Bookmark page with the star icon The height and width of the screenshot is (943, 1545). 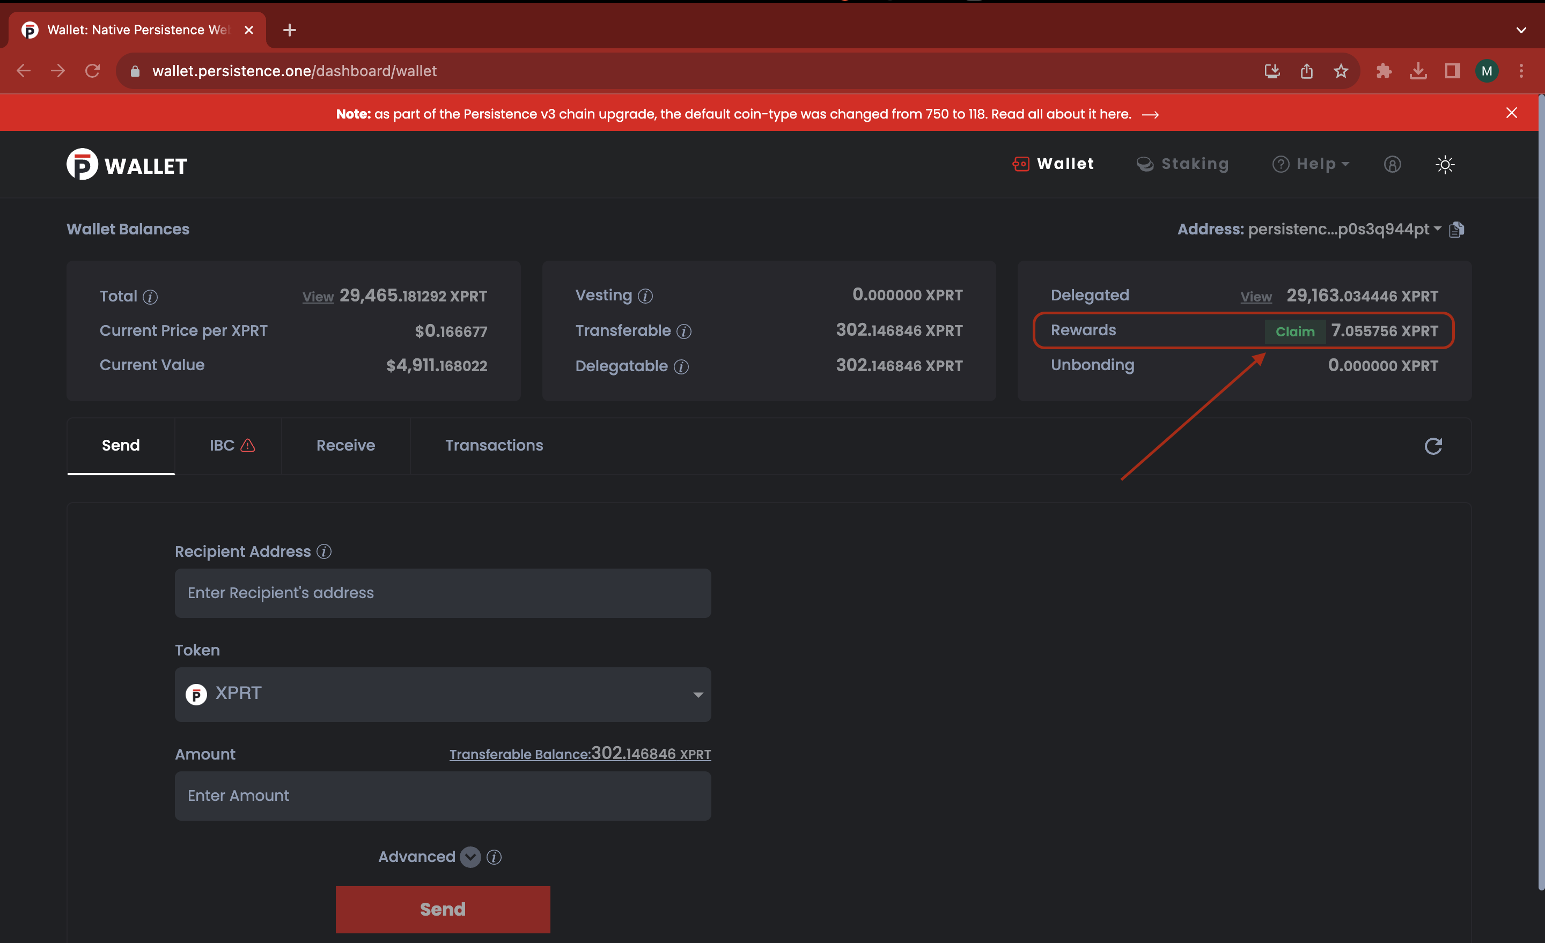1341,71
